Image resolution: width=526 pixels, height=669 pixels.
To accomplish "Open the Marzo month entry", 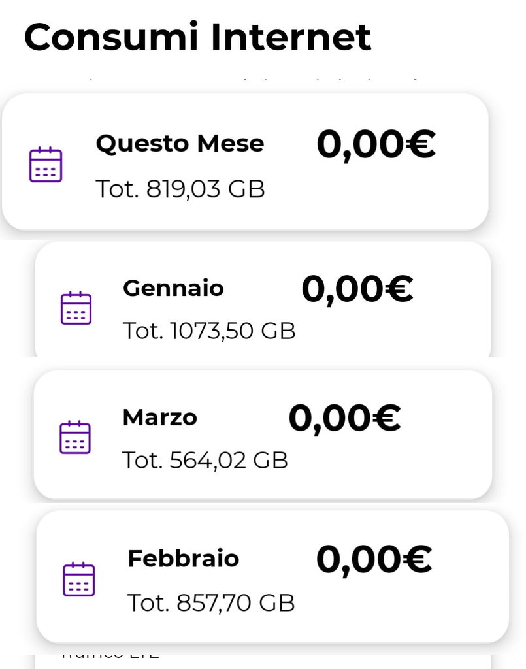I will pyautogui.click(x=159, y=417).
